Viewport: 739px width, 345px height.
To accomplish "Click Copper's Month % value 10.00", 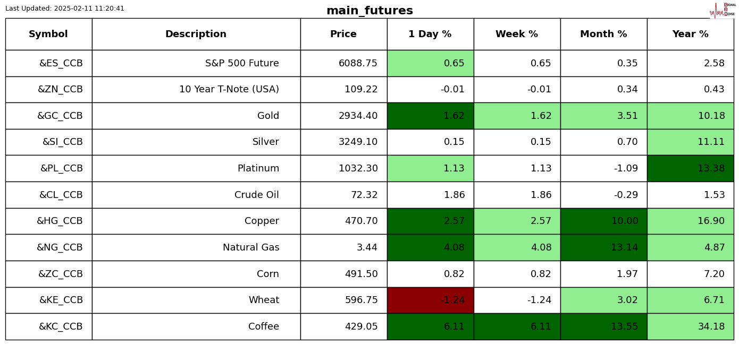I will 603,221.
